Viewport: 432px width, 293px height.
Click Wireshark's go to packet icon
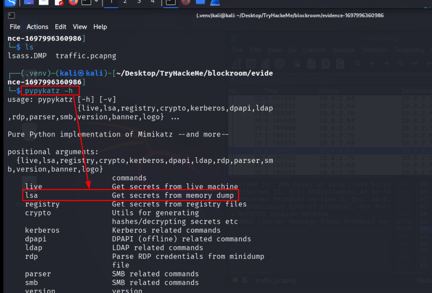pyautogui.click(x=401, y=64)
